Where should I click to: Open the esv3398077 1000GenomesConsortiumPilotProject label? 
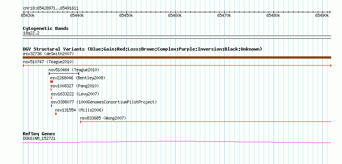(104, 102)
